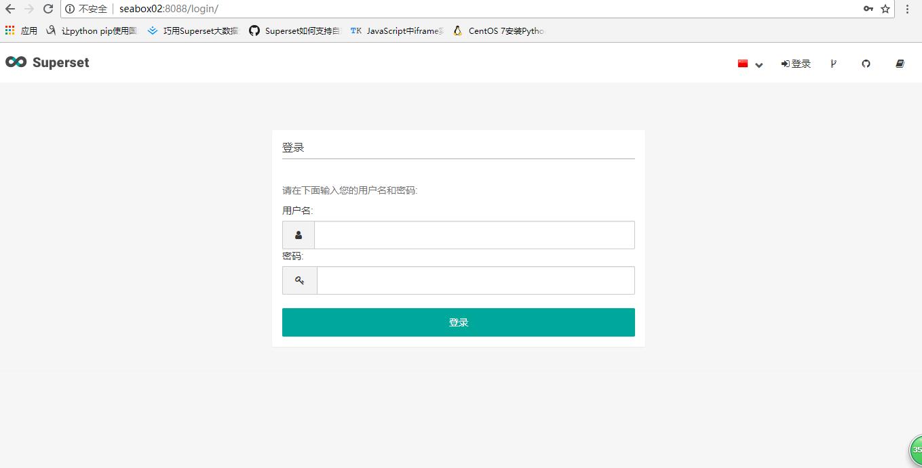This screenshot has height=468, width=922.
Task: Go back using browser back arrow
Action: click(x=9, y=9)
